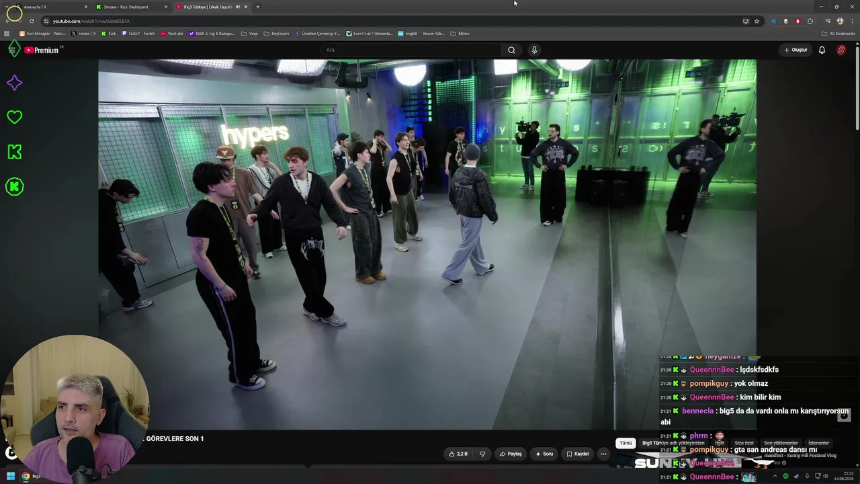This screenshot has height=484, width=860.
Task: Show hidden system tray icons chevron
Action: (x=775, y=477)
